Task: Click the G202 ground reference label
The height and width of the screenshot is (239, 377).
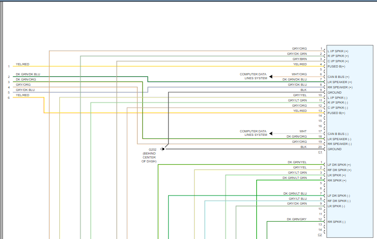Action: click(x=152, y=149)
